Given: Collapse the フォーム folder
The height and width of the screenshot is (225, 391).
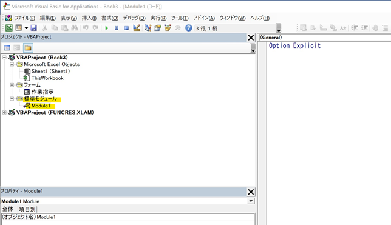Looking at the screenshot, I should tap(12, 85).
